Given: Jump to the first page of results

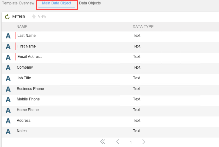Looking at the screenshot, I should (103, 142).
